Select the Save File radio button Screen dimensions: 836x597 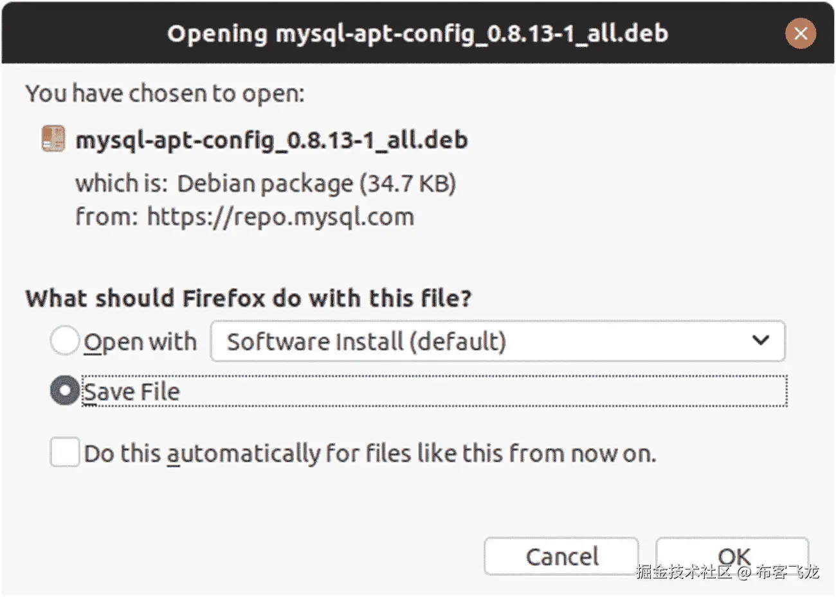tap(63, 390)
